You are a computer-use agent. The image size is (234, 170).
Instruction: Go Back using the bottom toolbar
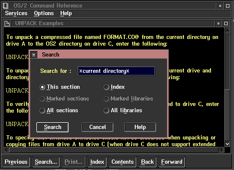(147, 162)
